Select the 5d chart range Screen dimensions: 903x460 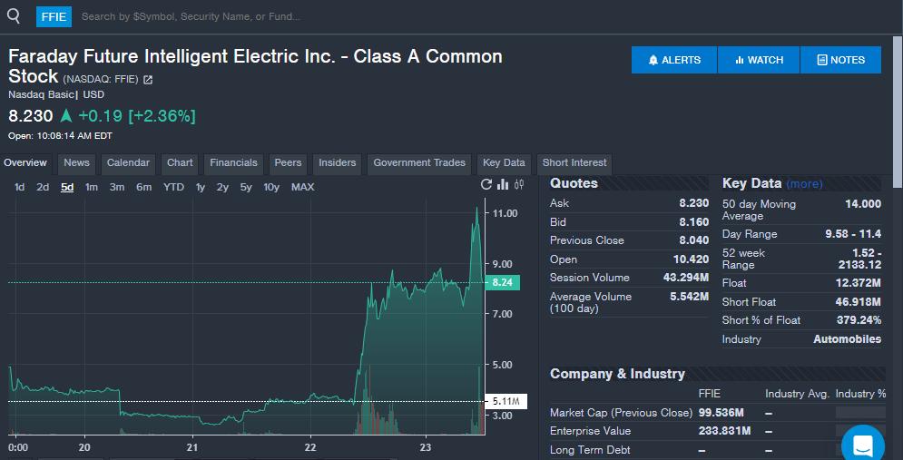(67, 187)
